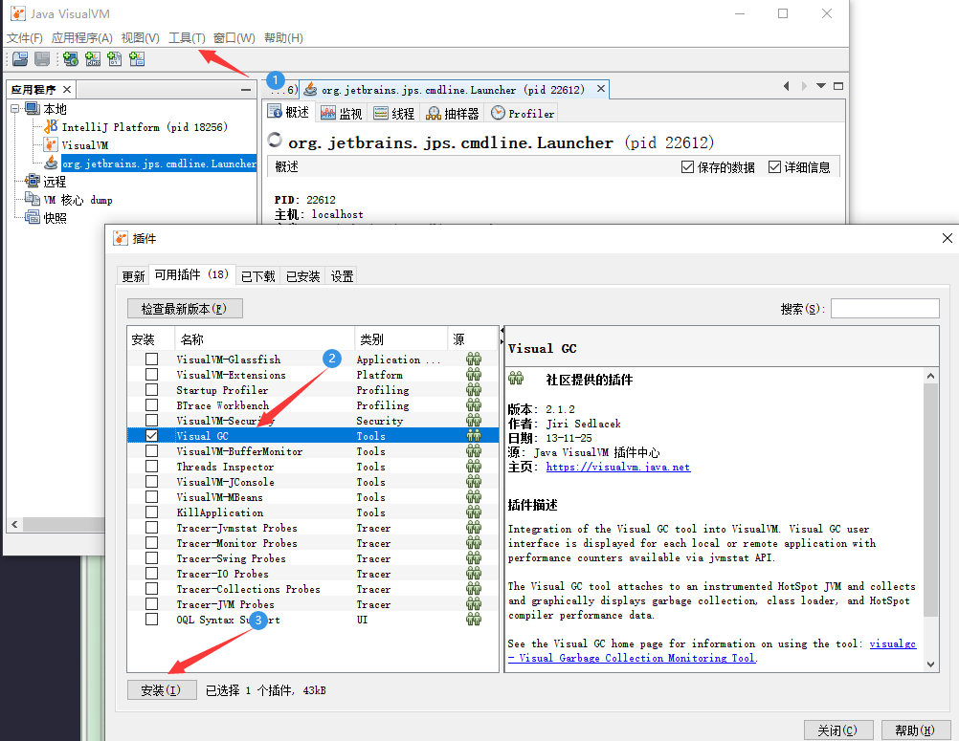Check the Startup Profiler install checkbox

151,390
